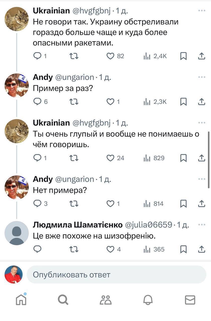Repost Andy's "Пример за раз?" tweet
The image size is (211, 321).
pos(74,102)
